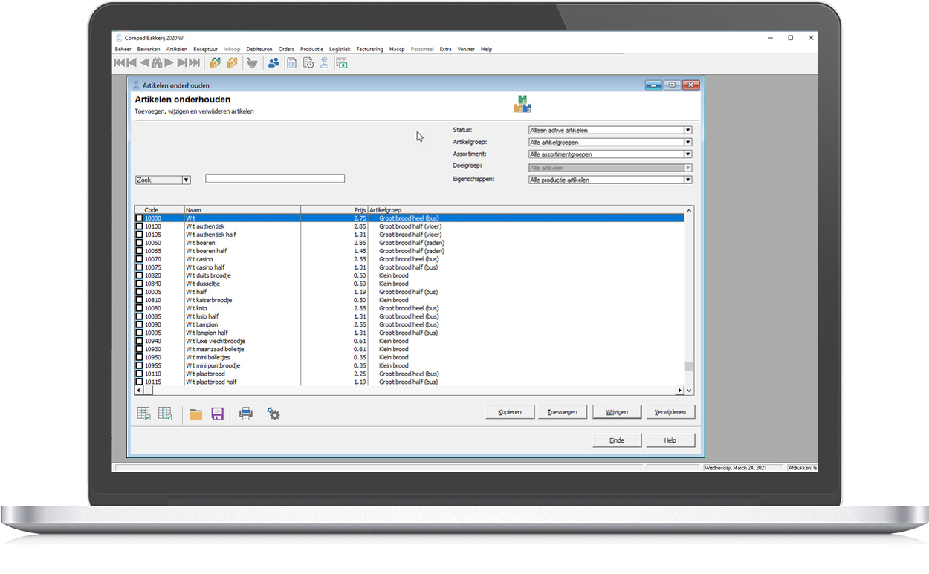Open the Extra menu
The image size is (929, 574).
pos(445,49)
